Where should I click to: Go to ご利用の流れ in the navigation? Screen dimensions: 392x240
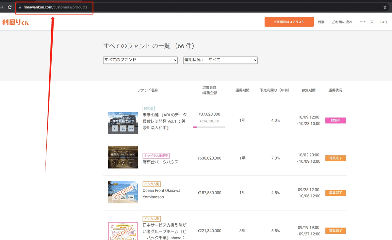tap(342, 22)
